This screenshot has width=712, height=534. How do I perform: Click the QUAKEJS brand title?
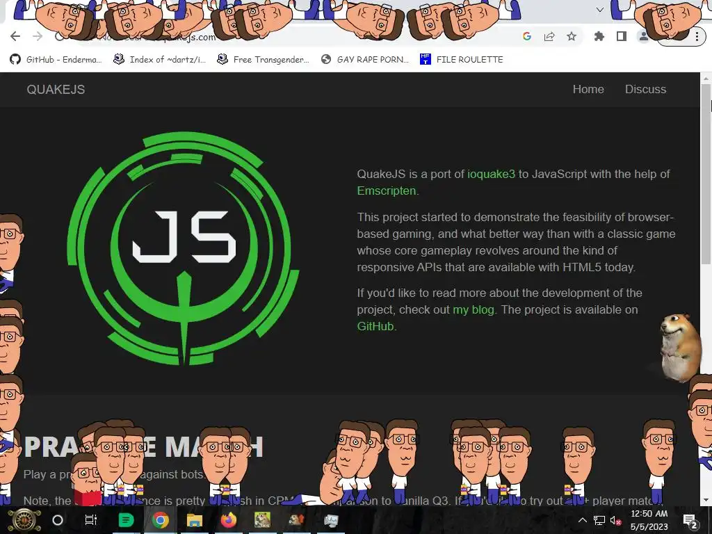point(56,90)
